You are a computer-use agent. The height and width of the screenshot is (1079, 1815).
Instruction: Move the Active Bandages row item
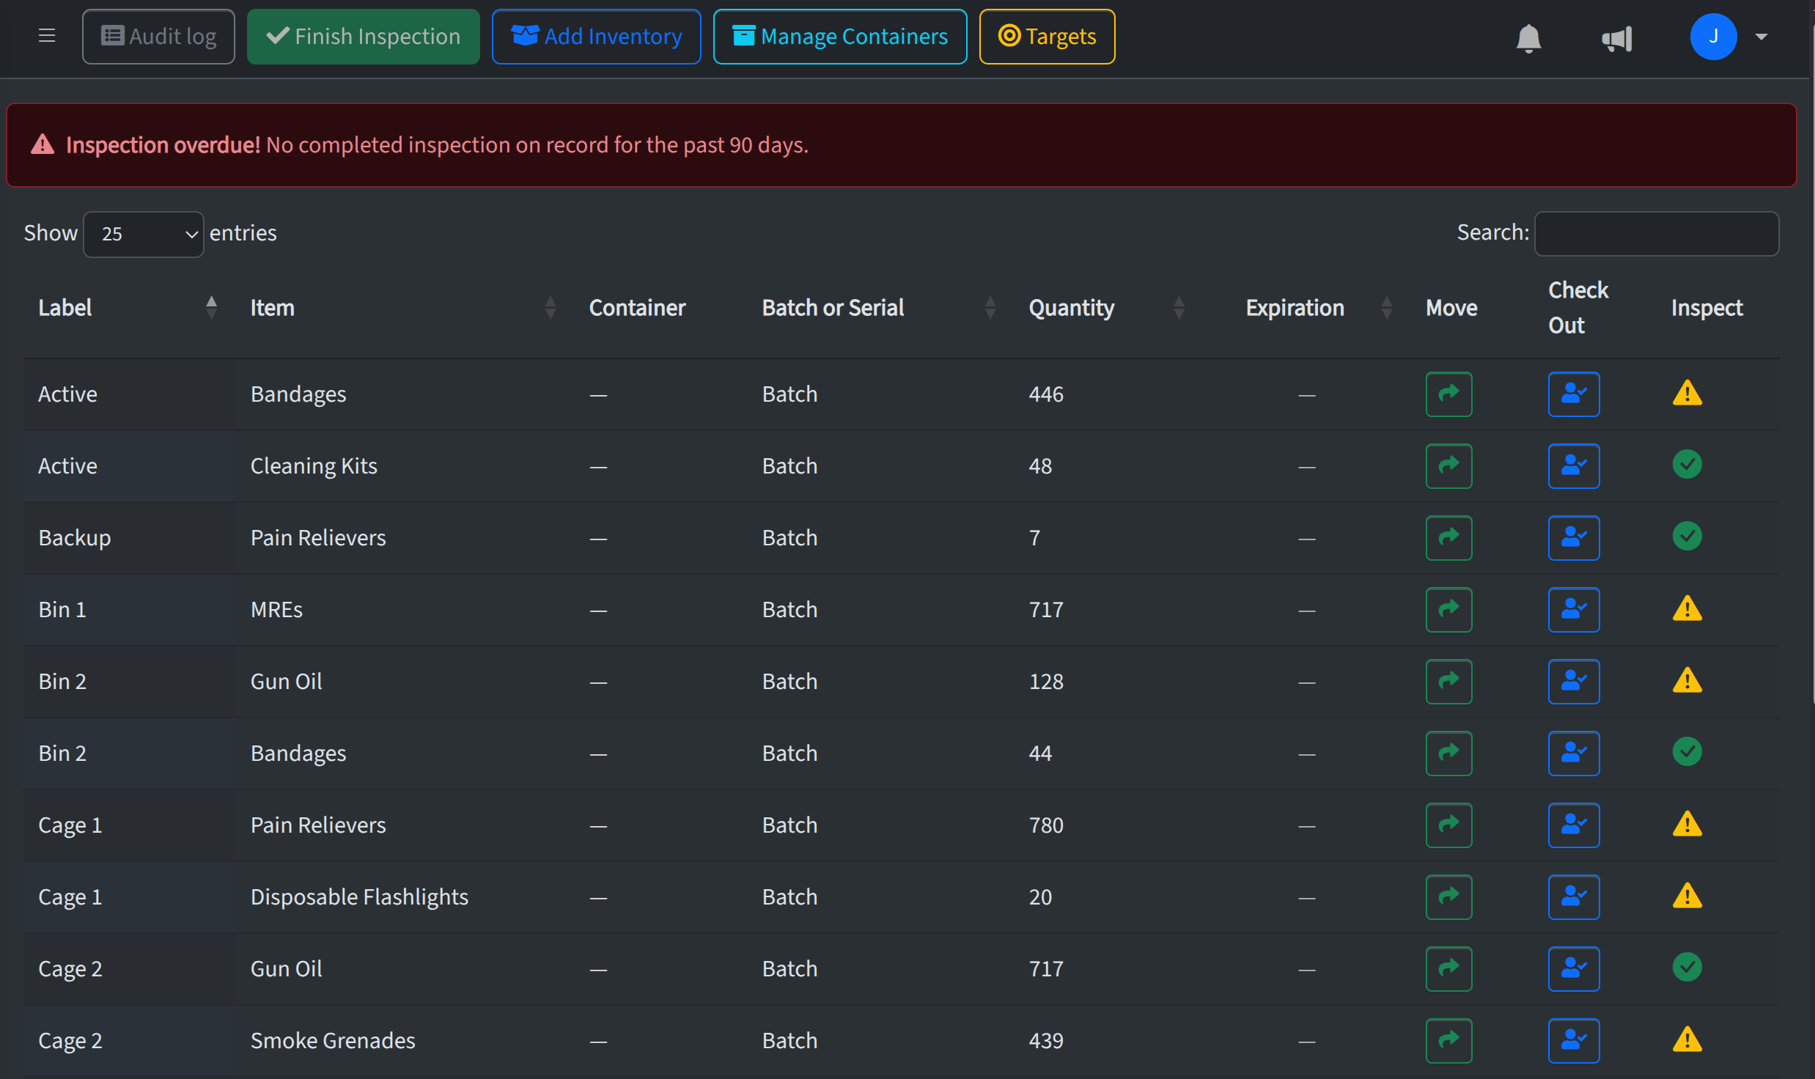[x=1448, y=394]
